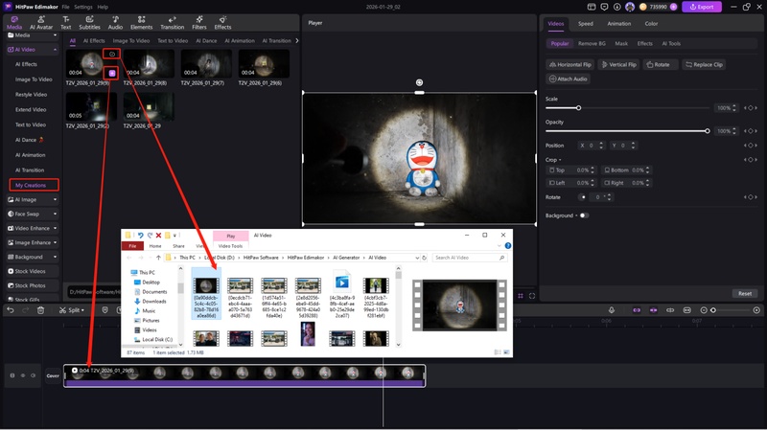Switch to the Color properties tab
This screenshot has height=430, width=767.
click(x=651, y=23)
